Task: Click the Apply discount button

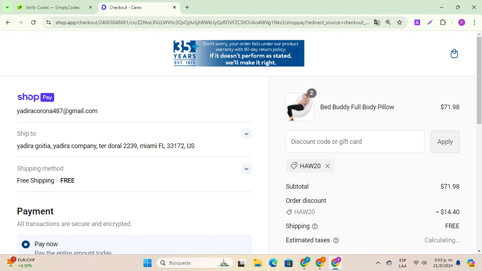Action: click(445, 142)
